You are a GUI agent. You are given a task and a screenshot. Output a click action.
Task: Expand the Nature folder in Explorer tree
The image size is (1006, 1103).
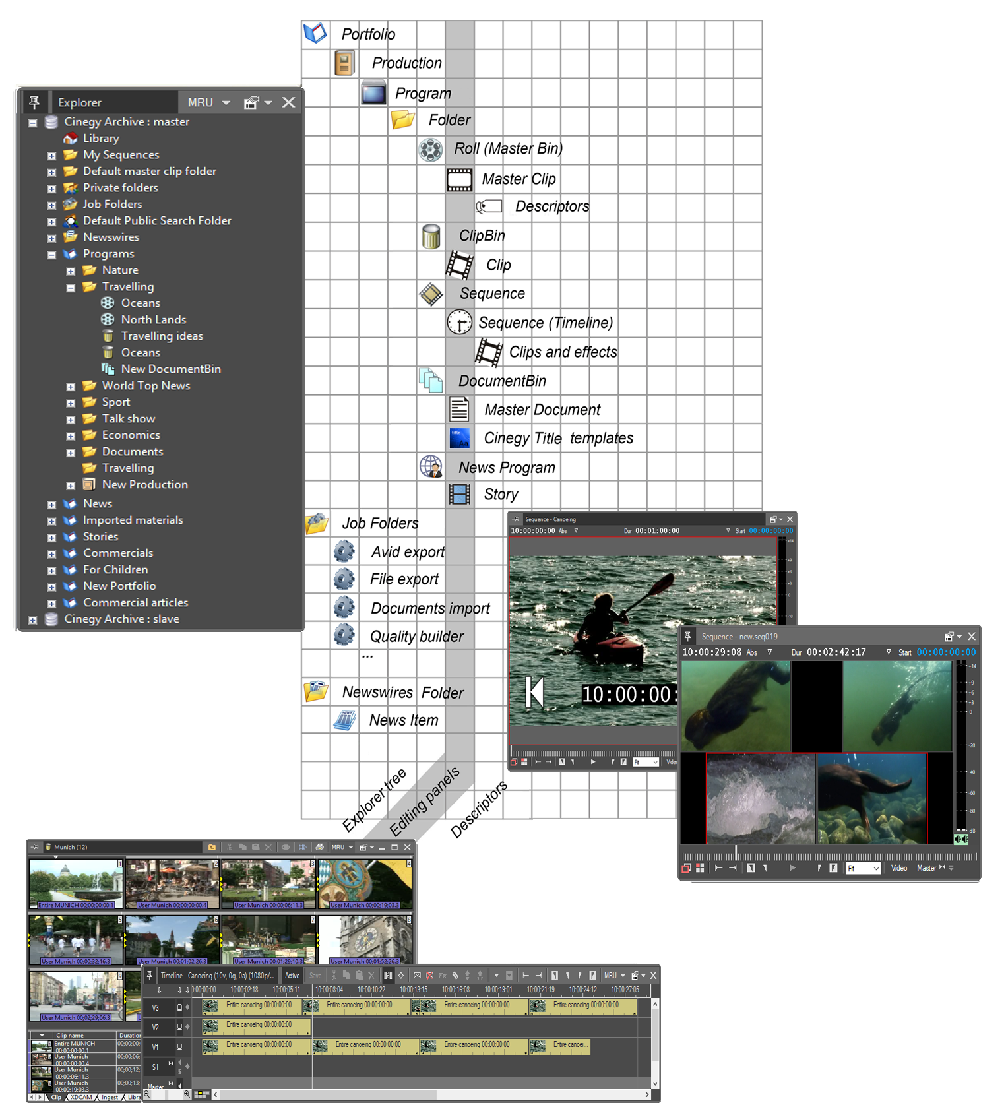click(71, 271)
